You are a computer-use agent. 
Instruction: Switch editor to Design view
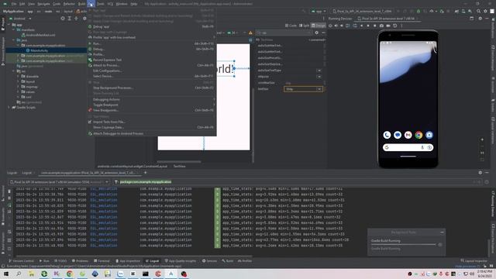coord(319,26)
